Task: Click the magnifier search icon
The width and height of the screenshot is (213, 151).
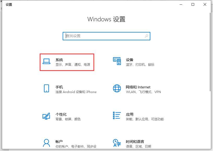Action: point(147,36)
